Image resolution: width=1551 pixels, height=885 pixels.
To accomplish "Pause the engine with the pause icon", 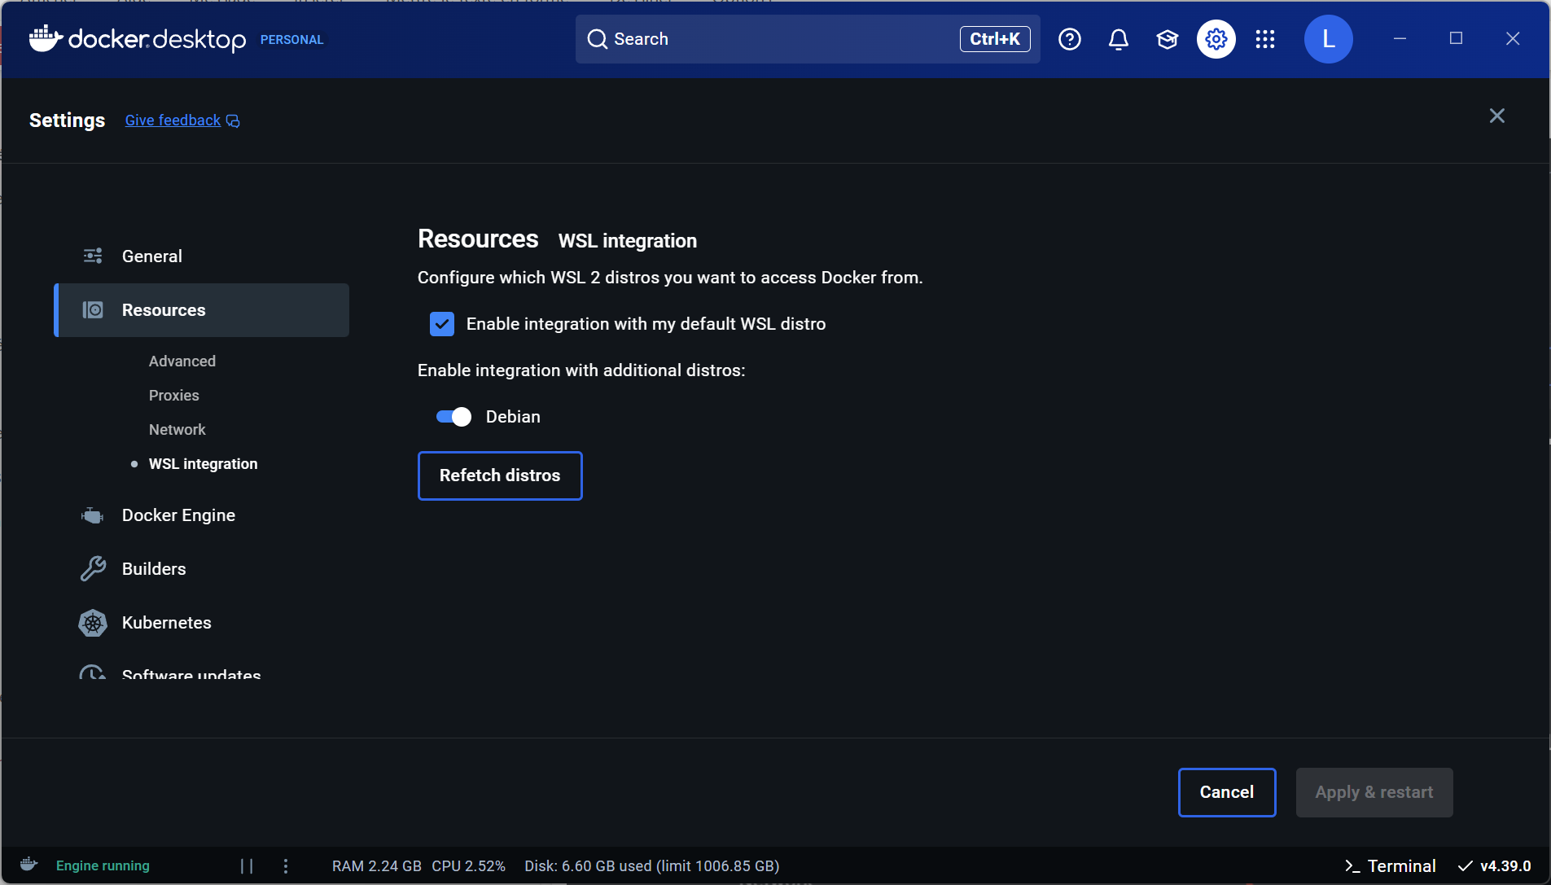I will (x=247, y=865).
